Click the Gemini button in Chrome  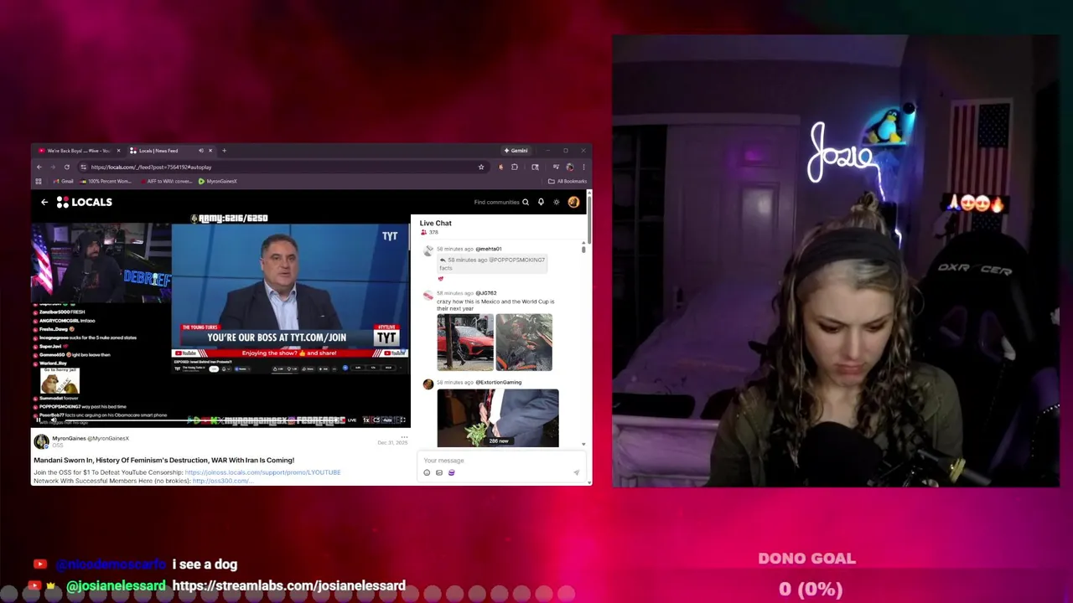coord(516,151)
